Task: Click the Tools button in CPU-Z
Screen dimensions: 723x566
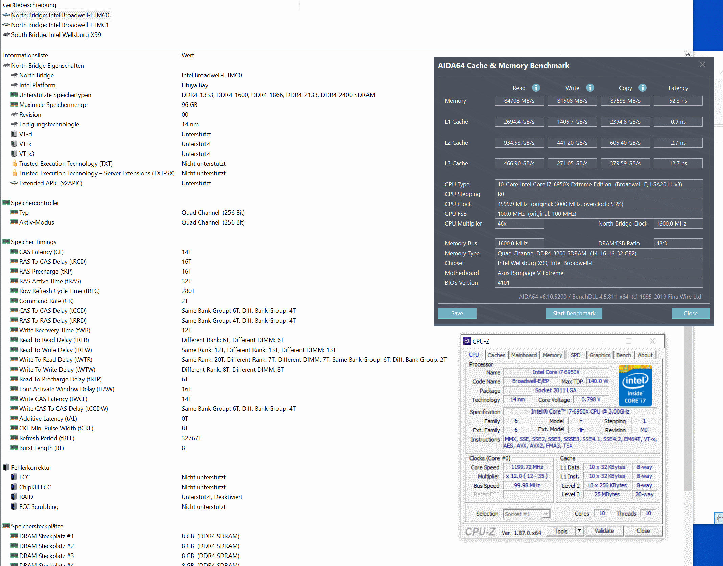Action: click(x=561, y=531)
